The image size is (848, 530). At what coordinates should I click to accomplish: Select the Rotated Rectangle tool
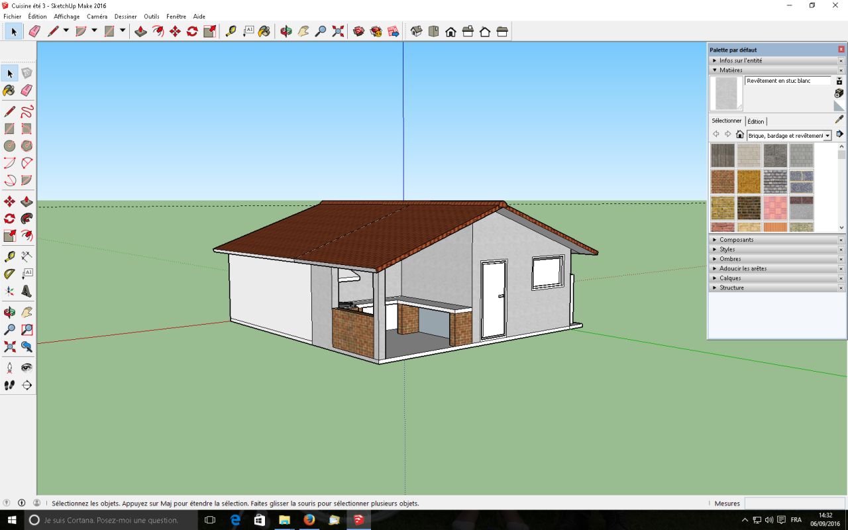click(x=26, y=129)
